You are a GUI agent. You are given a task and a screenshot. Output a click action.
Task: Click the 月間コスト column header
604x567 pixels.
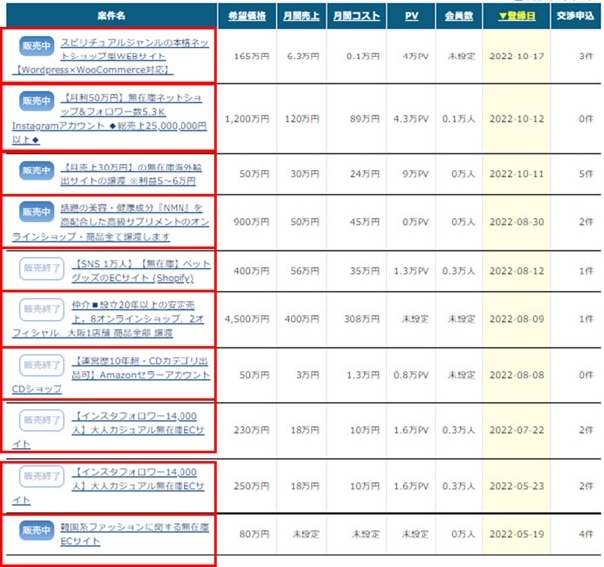coord(353,17)
